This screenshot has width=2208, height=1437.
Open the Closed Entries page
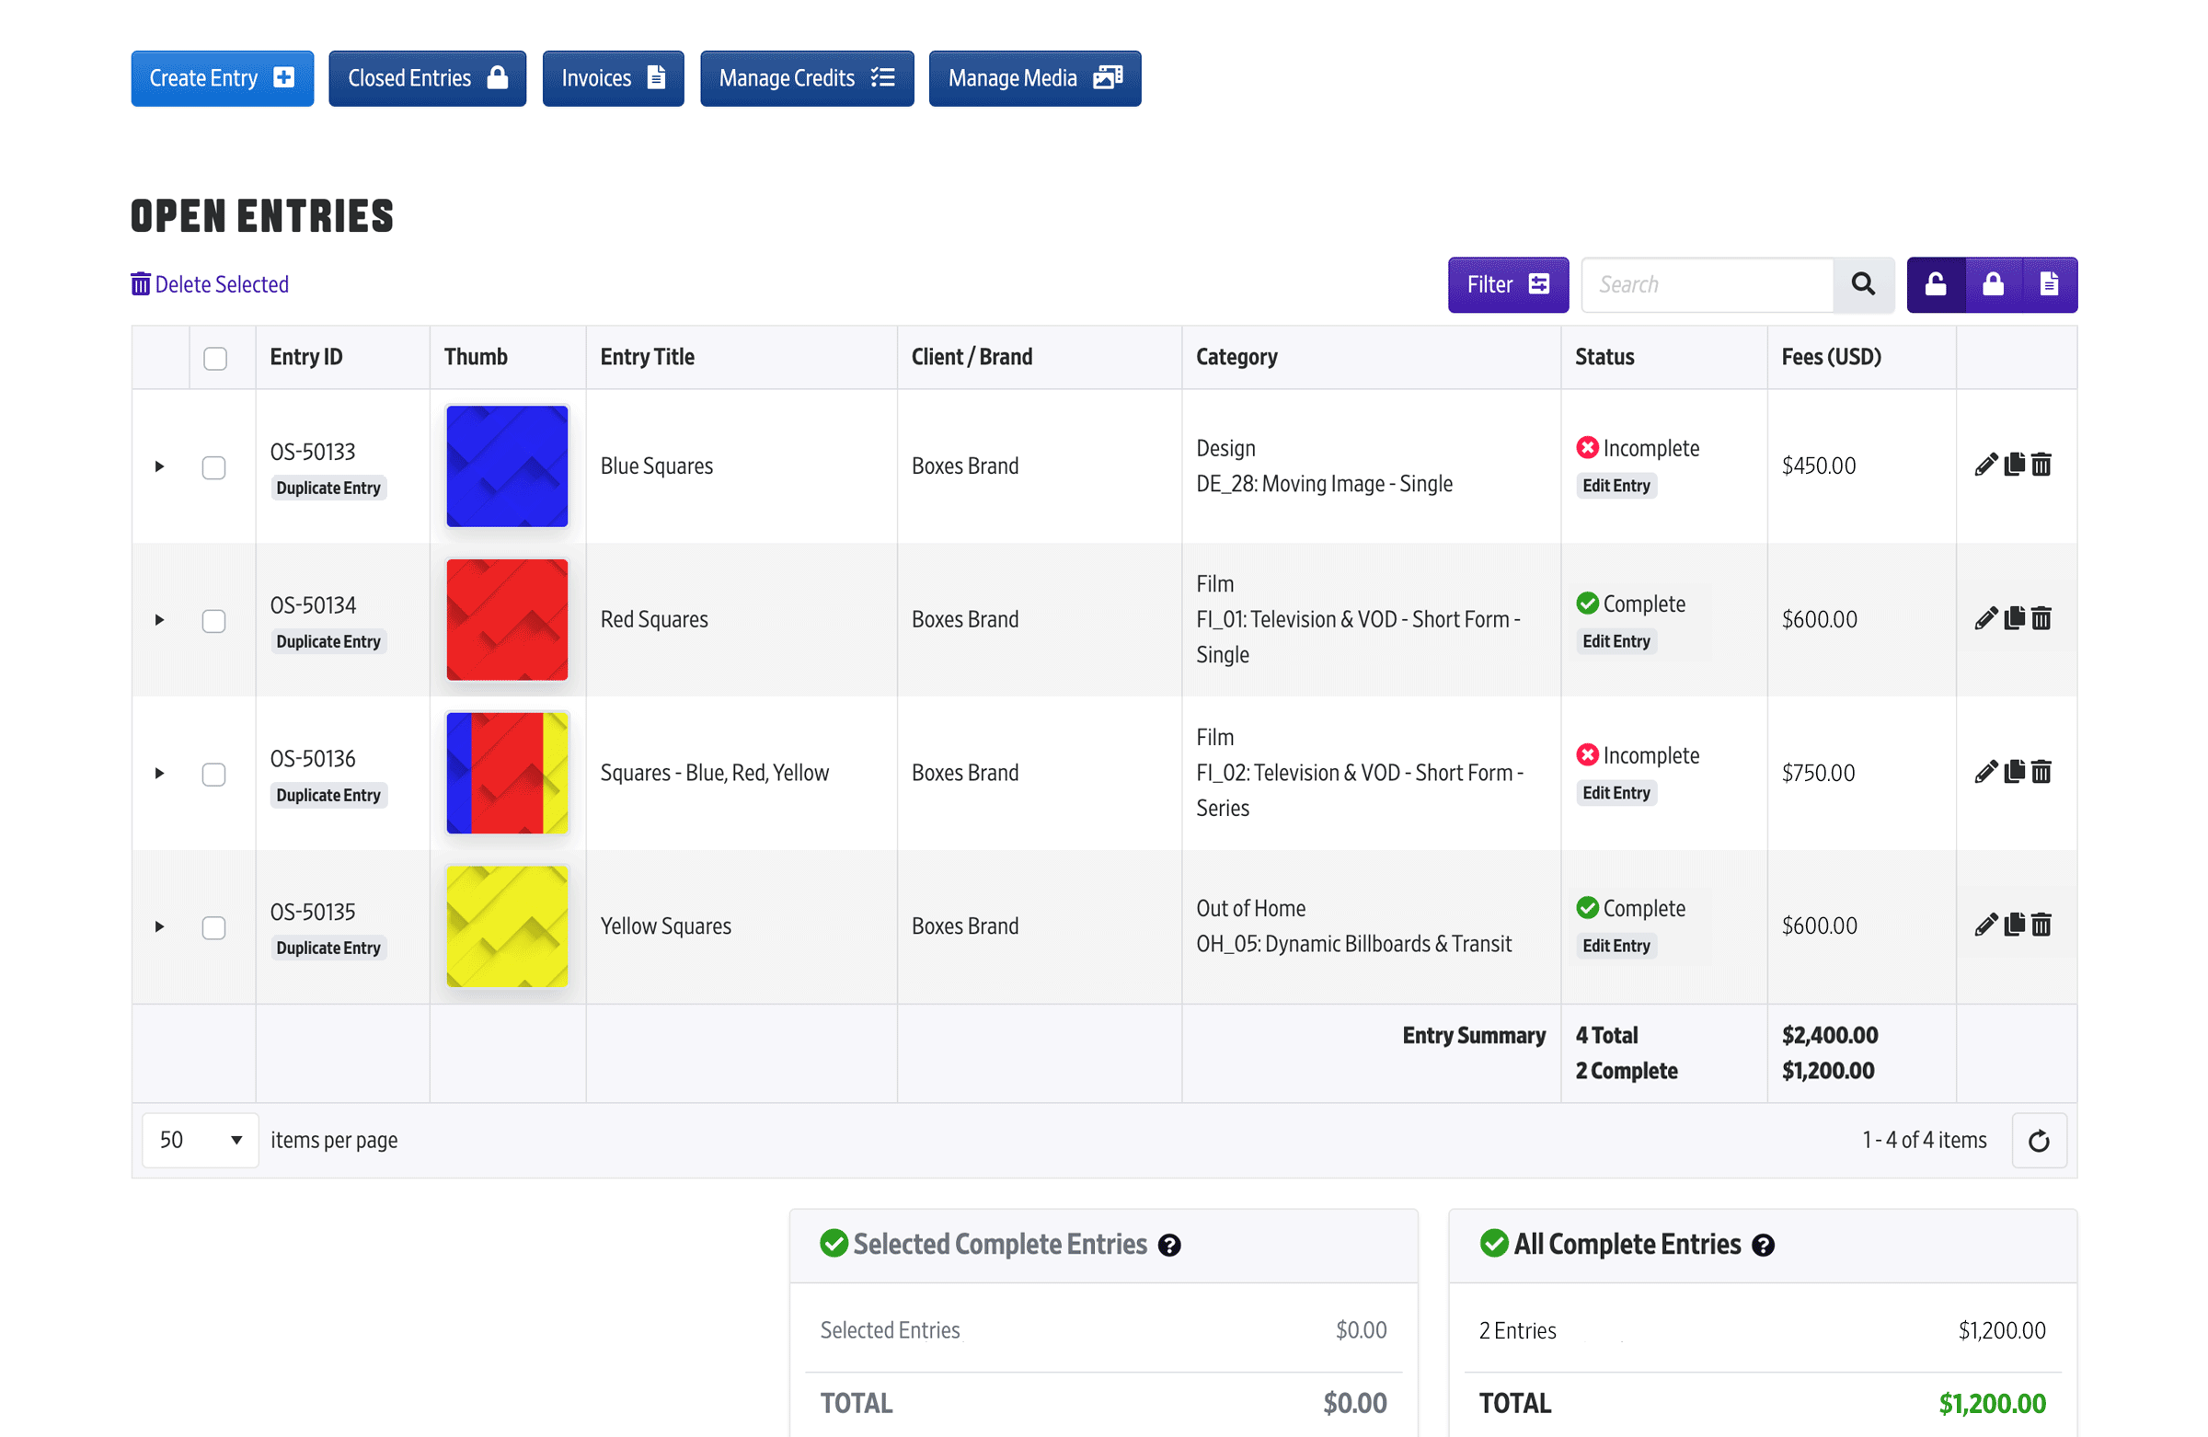click(427, 79)
